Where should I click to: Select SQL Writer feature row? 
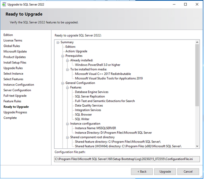coord(82,119)
